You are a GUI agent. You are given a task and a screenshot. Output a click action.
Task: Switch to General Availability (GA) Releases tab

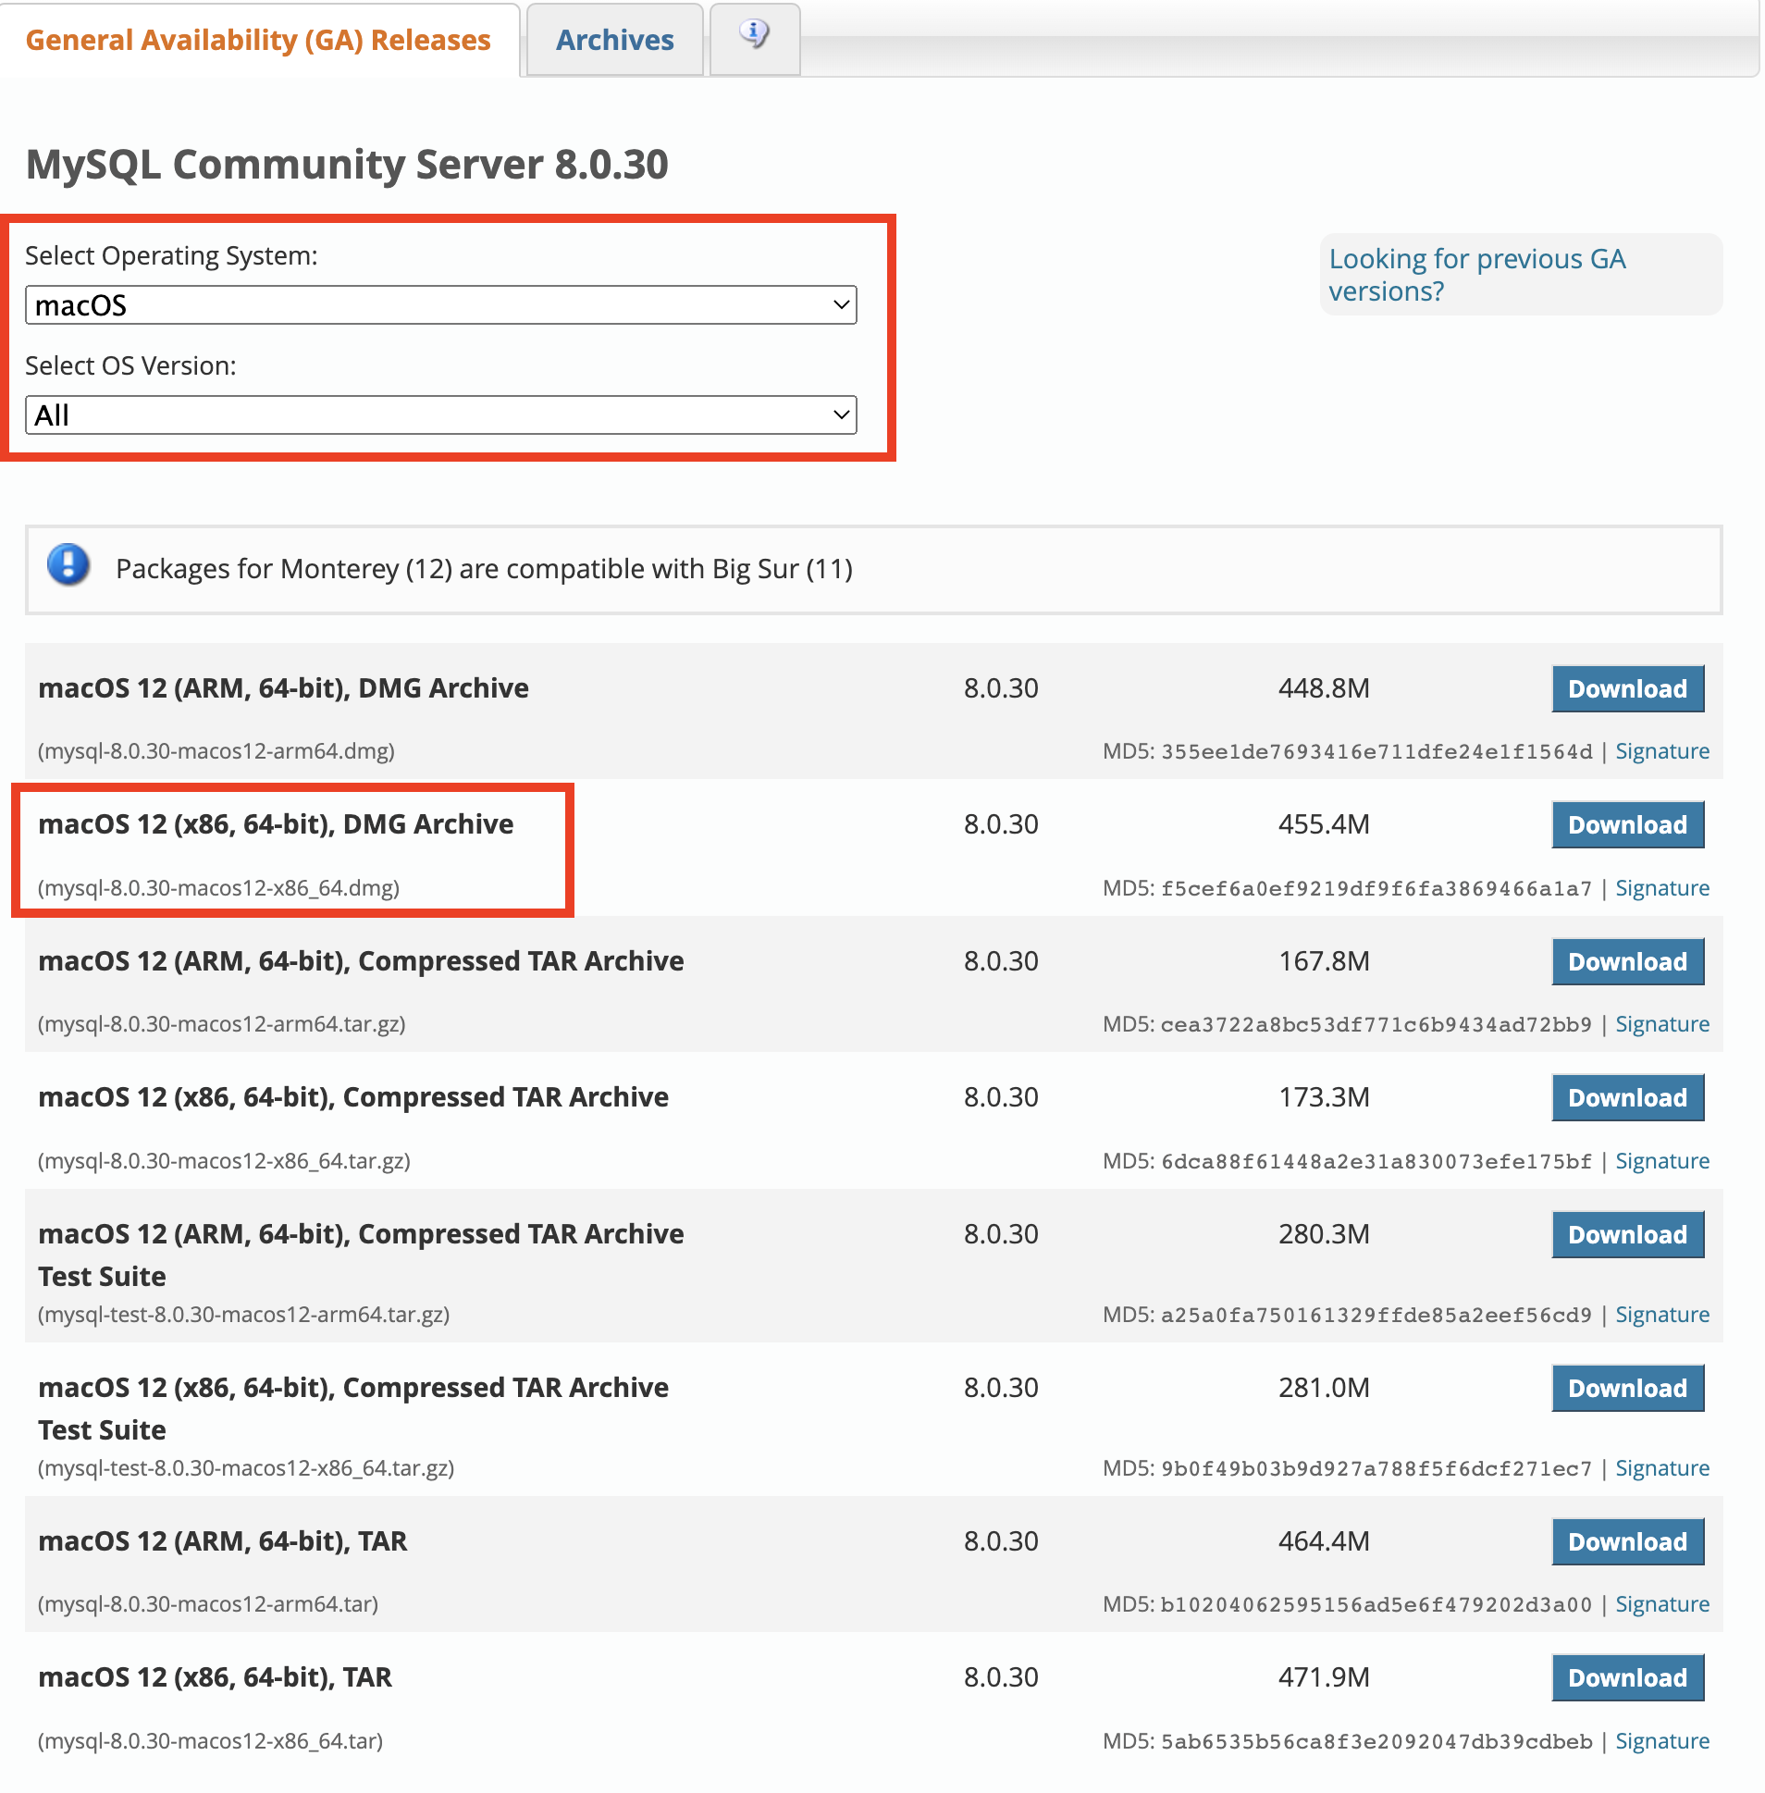[258, 40]
